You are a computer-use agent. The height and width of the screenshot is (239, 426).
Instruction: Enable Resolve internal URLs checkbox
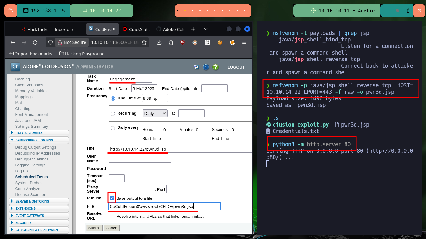pyautogui.click(x=112, y=216)
